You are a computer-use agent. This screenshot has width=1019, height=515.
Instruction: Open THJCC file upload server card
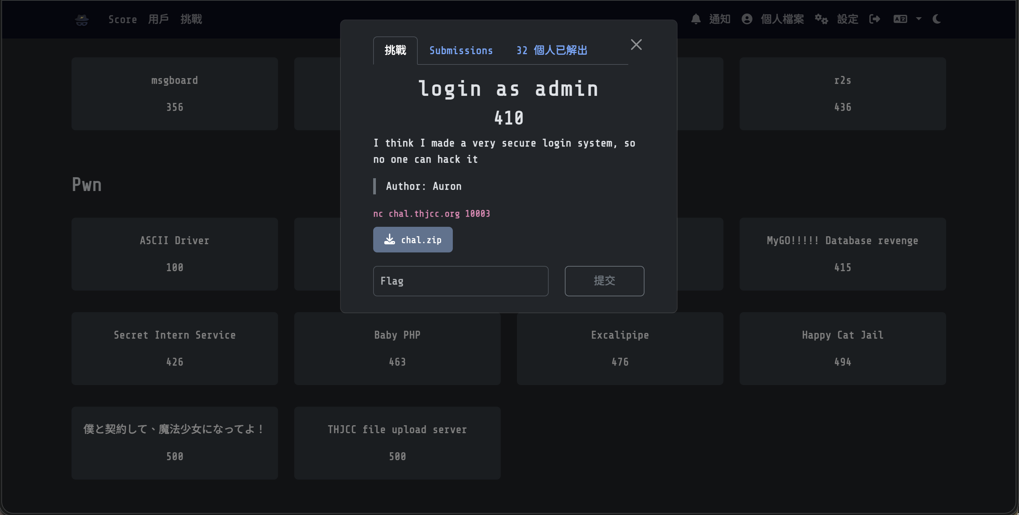pos(397,443)
